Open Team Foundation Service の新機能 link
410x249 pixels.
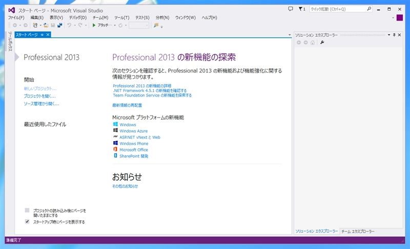tap(152, 95)
